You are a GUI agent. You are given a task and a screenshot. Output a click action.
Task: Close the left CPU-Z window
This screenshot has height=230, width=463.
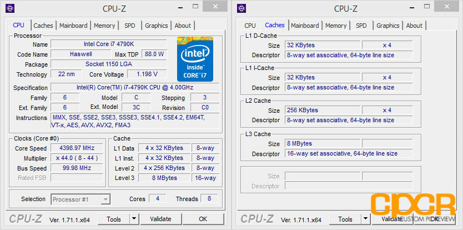click(x=215, y=6)
